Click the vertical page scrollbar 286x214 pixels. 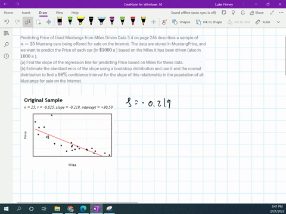[285, 55]
